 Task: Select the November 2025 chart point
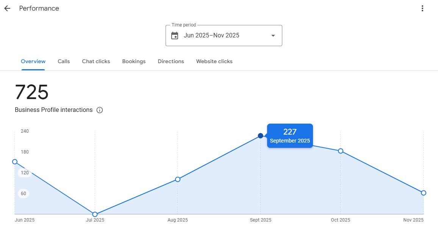(423, 193)
